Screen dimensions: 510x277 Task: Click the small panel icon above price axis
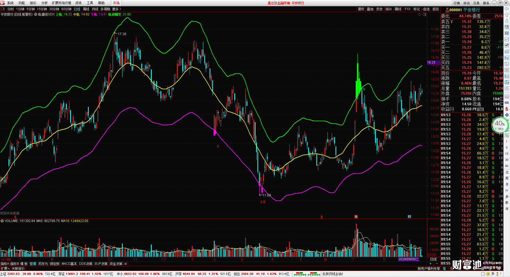tap(424, 14)
